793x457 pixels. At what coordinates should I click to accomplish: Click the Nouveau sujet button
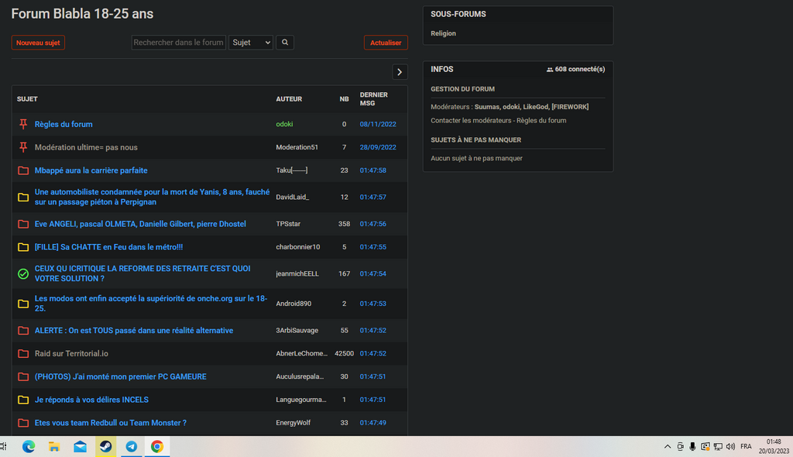[x=38, y=43]
